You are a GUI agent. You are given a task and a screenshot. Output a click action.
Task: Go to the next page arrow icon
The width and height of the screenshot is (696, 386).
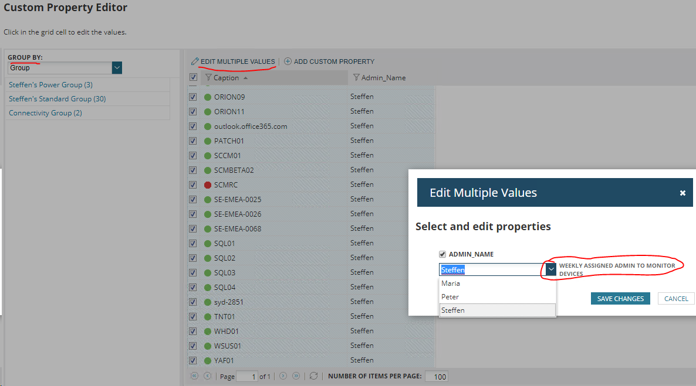tap(283, 376)
